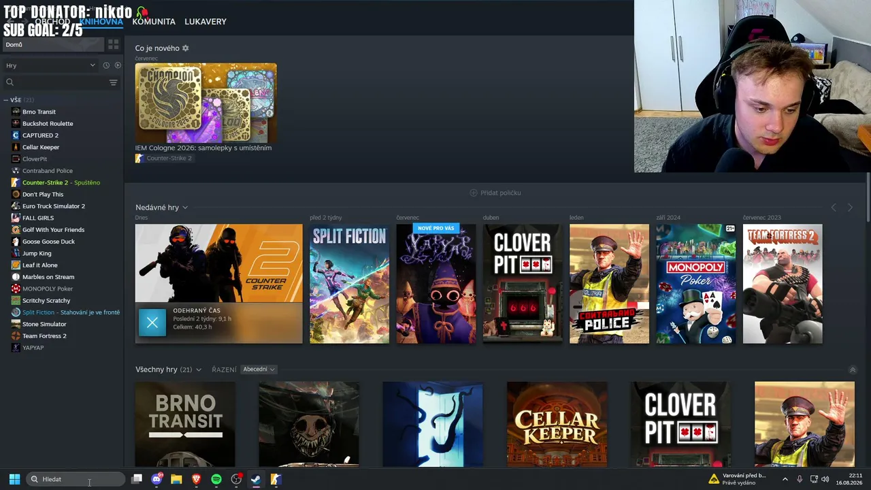The height and width of the screenshot is (490, 871).
Task: Switch to Counter-Strike 2 taskbar icon
Action: coord(276,479)
